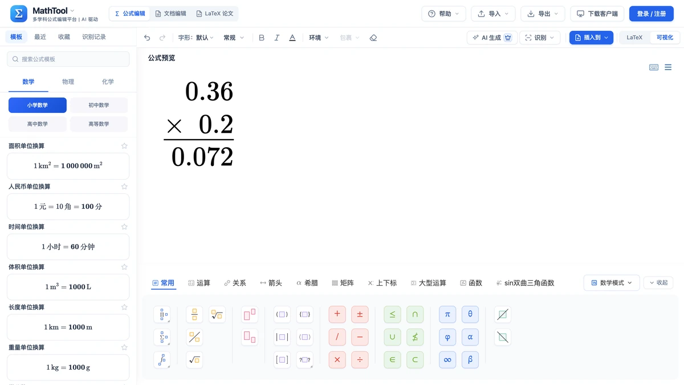Viewport: 684px width, 385px height.
Task: Insert nth root template
Action: (x=217, y=314)
